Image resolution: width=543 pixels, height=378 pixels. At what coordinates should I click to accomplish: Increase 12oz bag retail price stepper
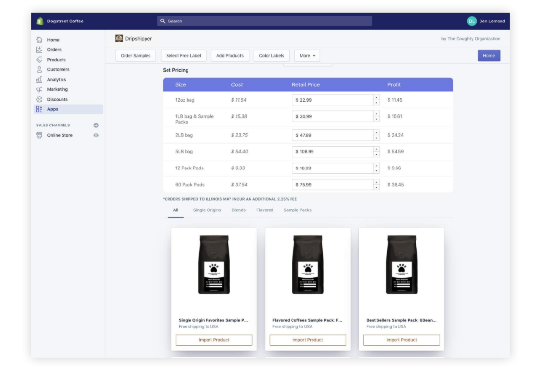pyautogui.click(x=376, y=97)
